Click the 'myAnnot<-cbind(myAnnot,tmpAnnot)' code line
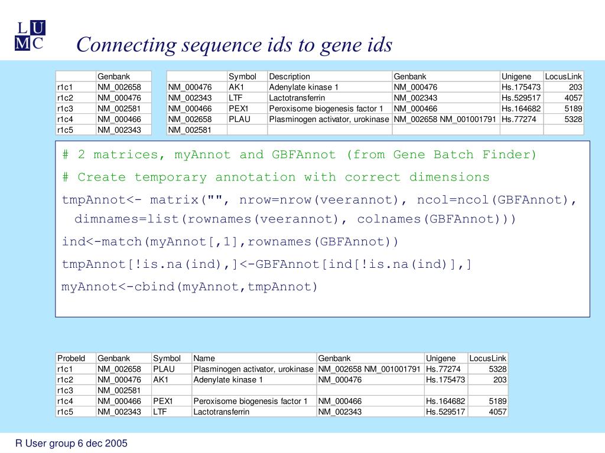 click(x=190, y=287)
